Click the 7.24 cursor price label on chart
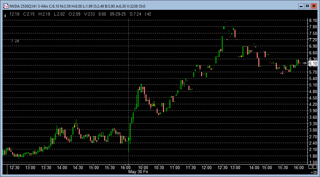320x177 pixels. [15, 41]
